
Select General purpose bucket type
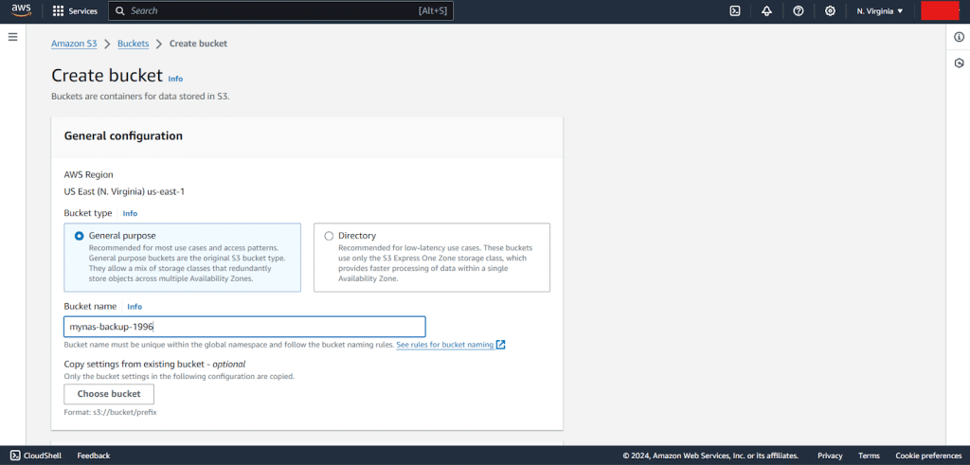point(80,236)
